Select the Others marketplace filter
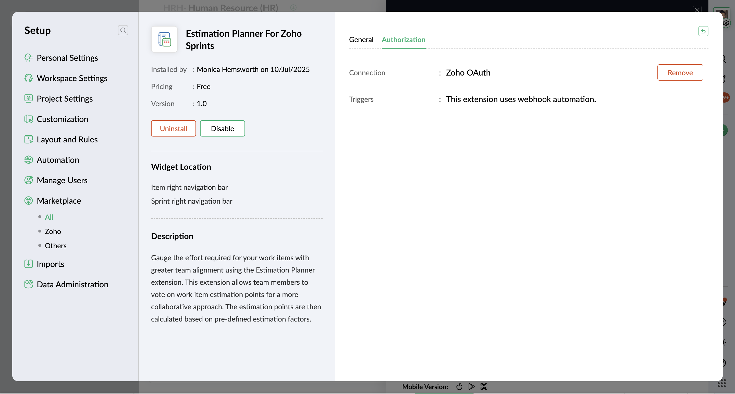Image resolution: width=735 pixels, height=394 pixels. tap(56, 246)
